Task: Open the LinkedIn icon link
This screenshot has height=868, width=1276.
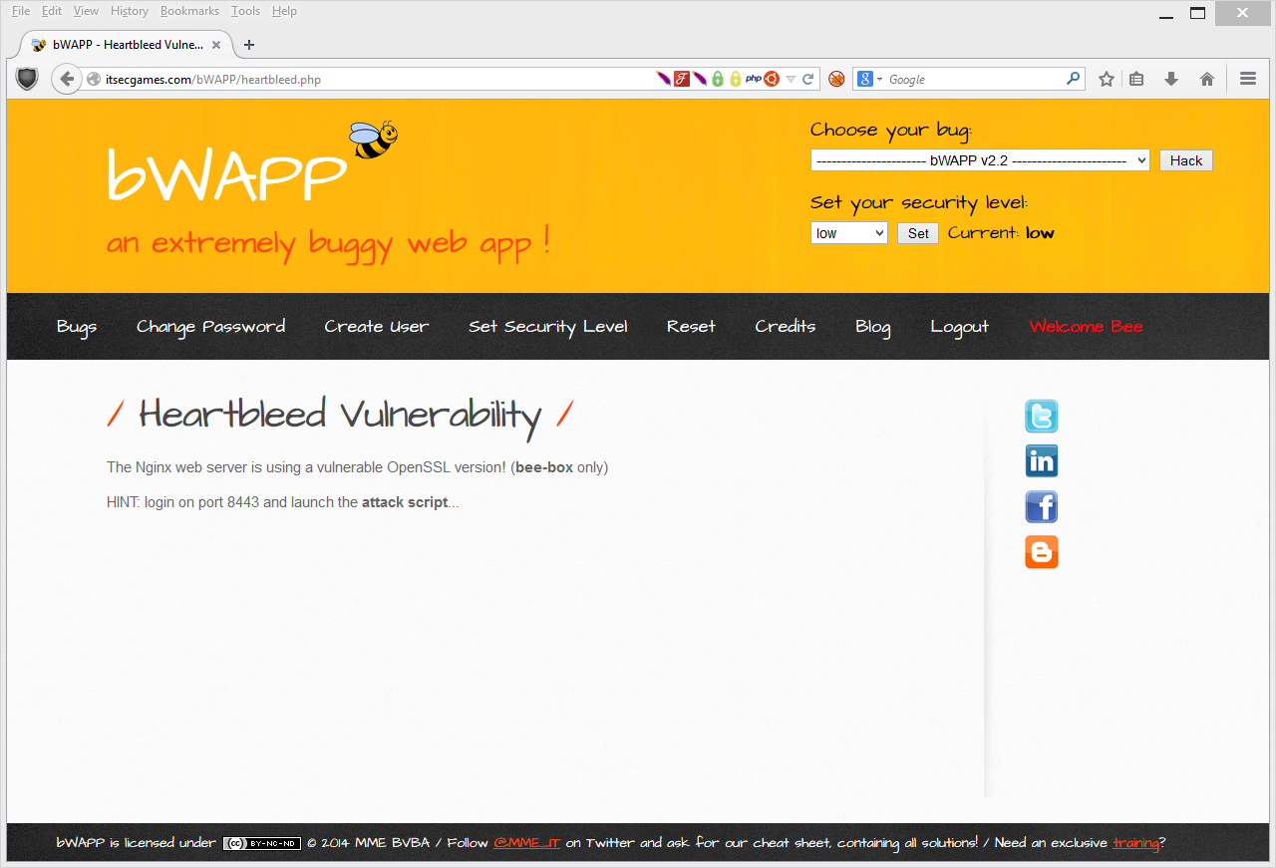Action: coord(1041,461)
